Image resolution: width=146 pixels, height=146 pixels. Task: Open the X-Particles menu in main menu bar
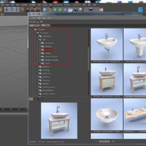58,5
